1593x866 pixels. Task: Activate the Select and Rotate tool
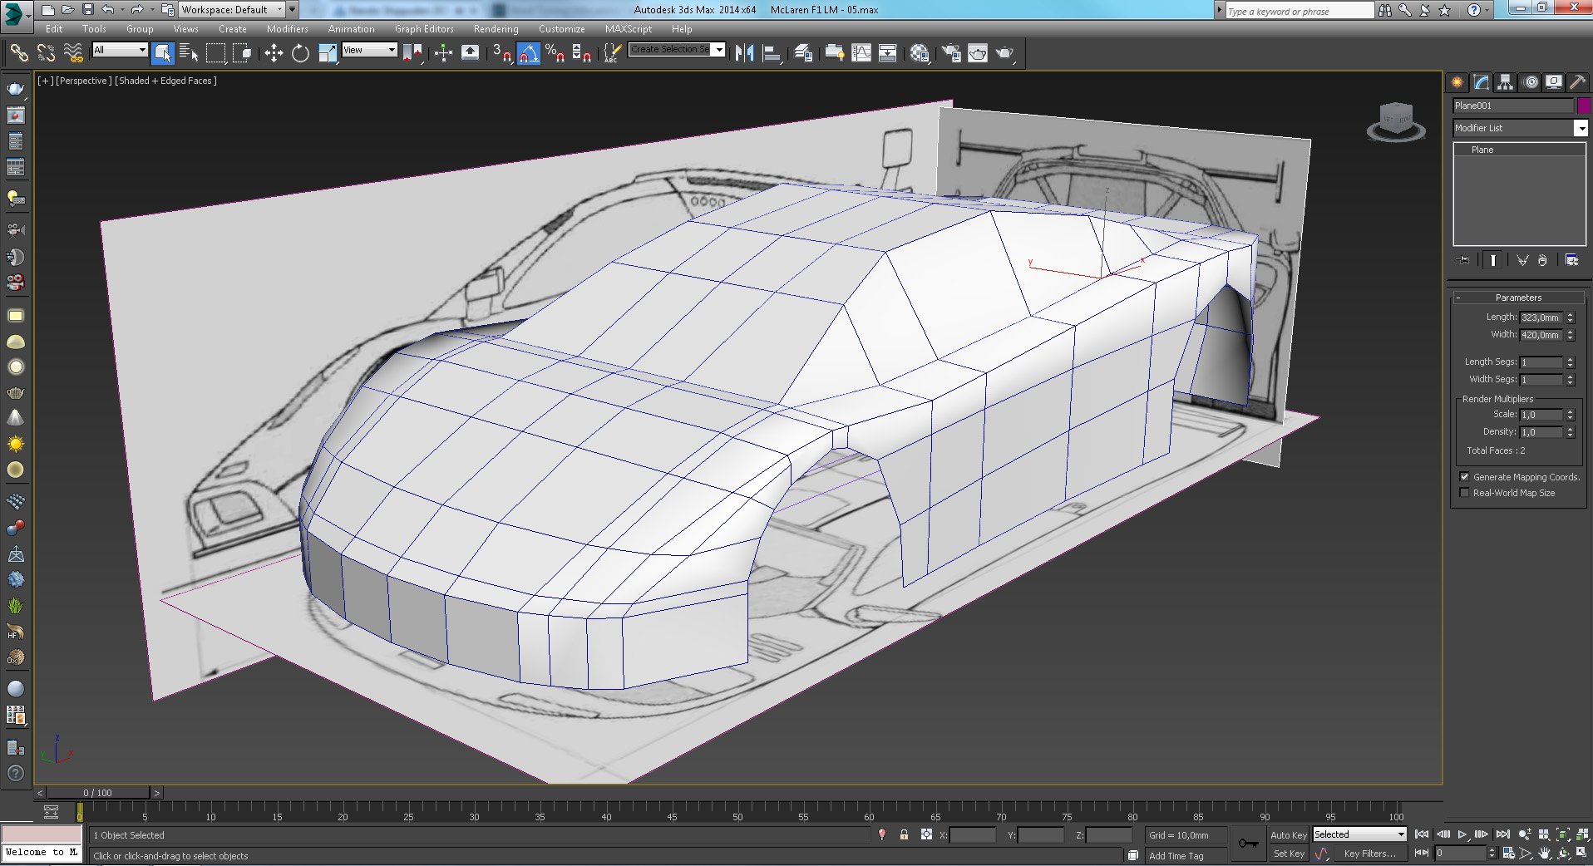point(300,53)
